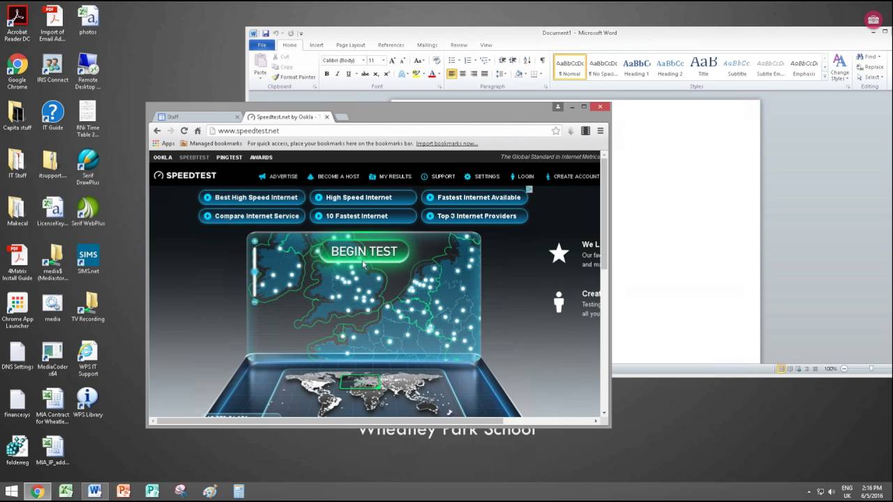Open the Select dropdown in Editing group
Screen dimensions: 893x502
coord(871,77)
